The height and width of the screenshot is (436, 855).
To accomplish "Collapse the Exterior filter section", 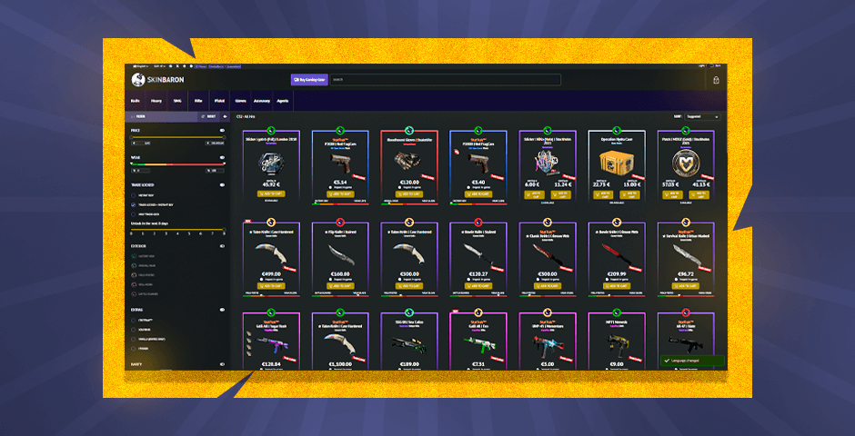I will tap(221, 245).
